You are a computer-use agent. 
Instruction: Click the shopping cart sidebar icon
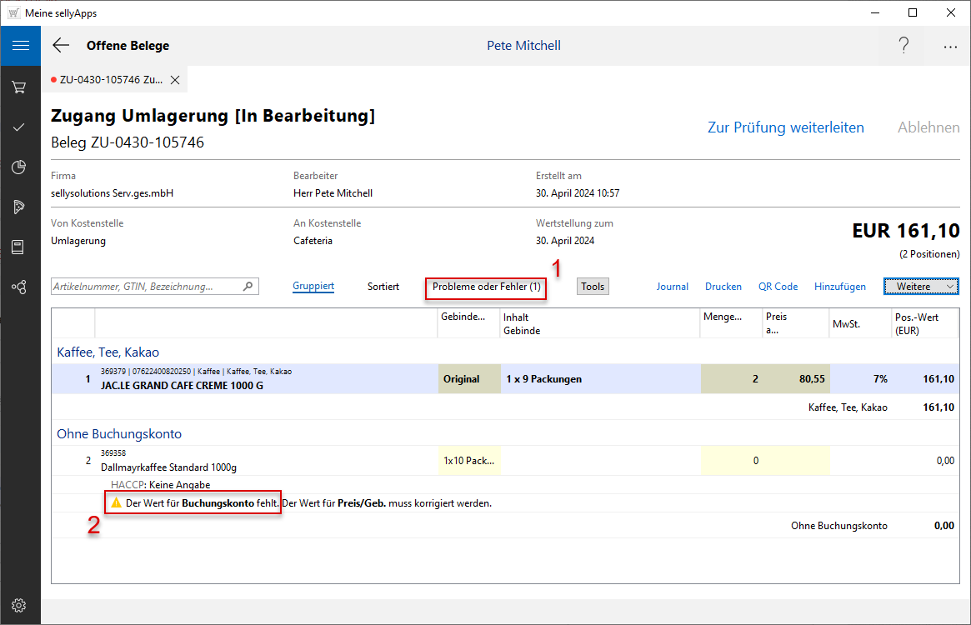18,87
